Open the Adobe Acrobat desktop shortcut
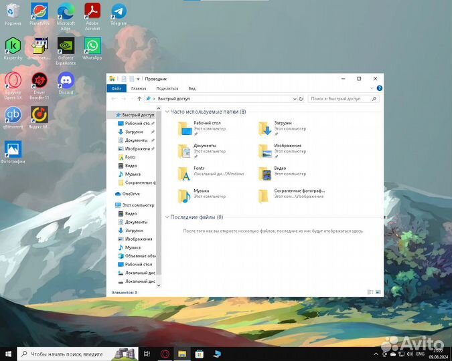 point(92,11)
